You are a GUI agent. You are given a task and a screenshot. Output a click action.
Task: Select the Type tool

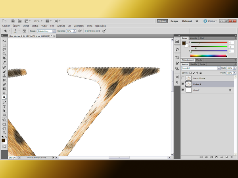tap(4, 106)
